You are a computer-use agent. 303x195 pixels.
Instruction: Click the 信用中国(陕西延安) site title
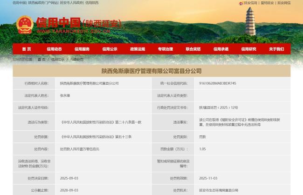tap(79, 23)
